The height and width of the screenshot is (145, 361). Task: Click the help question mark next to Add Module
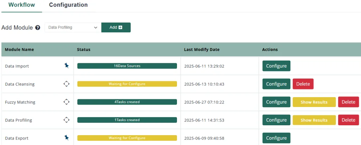click(x=38, y=27)
